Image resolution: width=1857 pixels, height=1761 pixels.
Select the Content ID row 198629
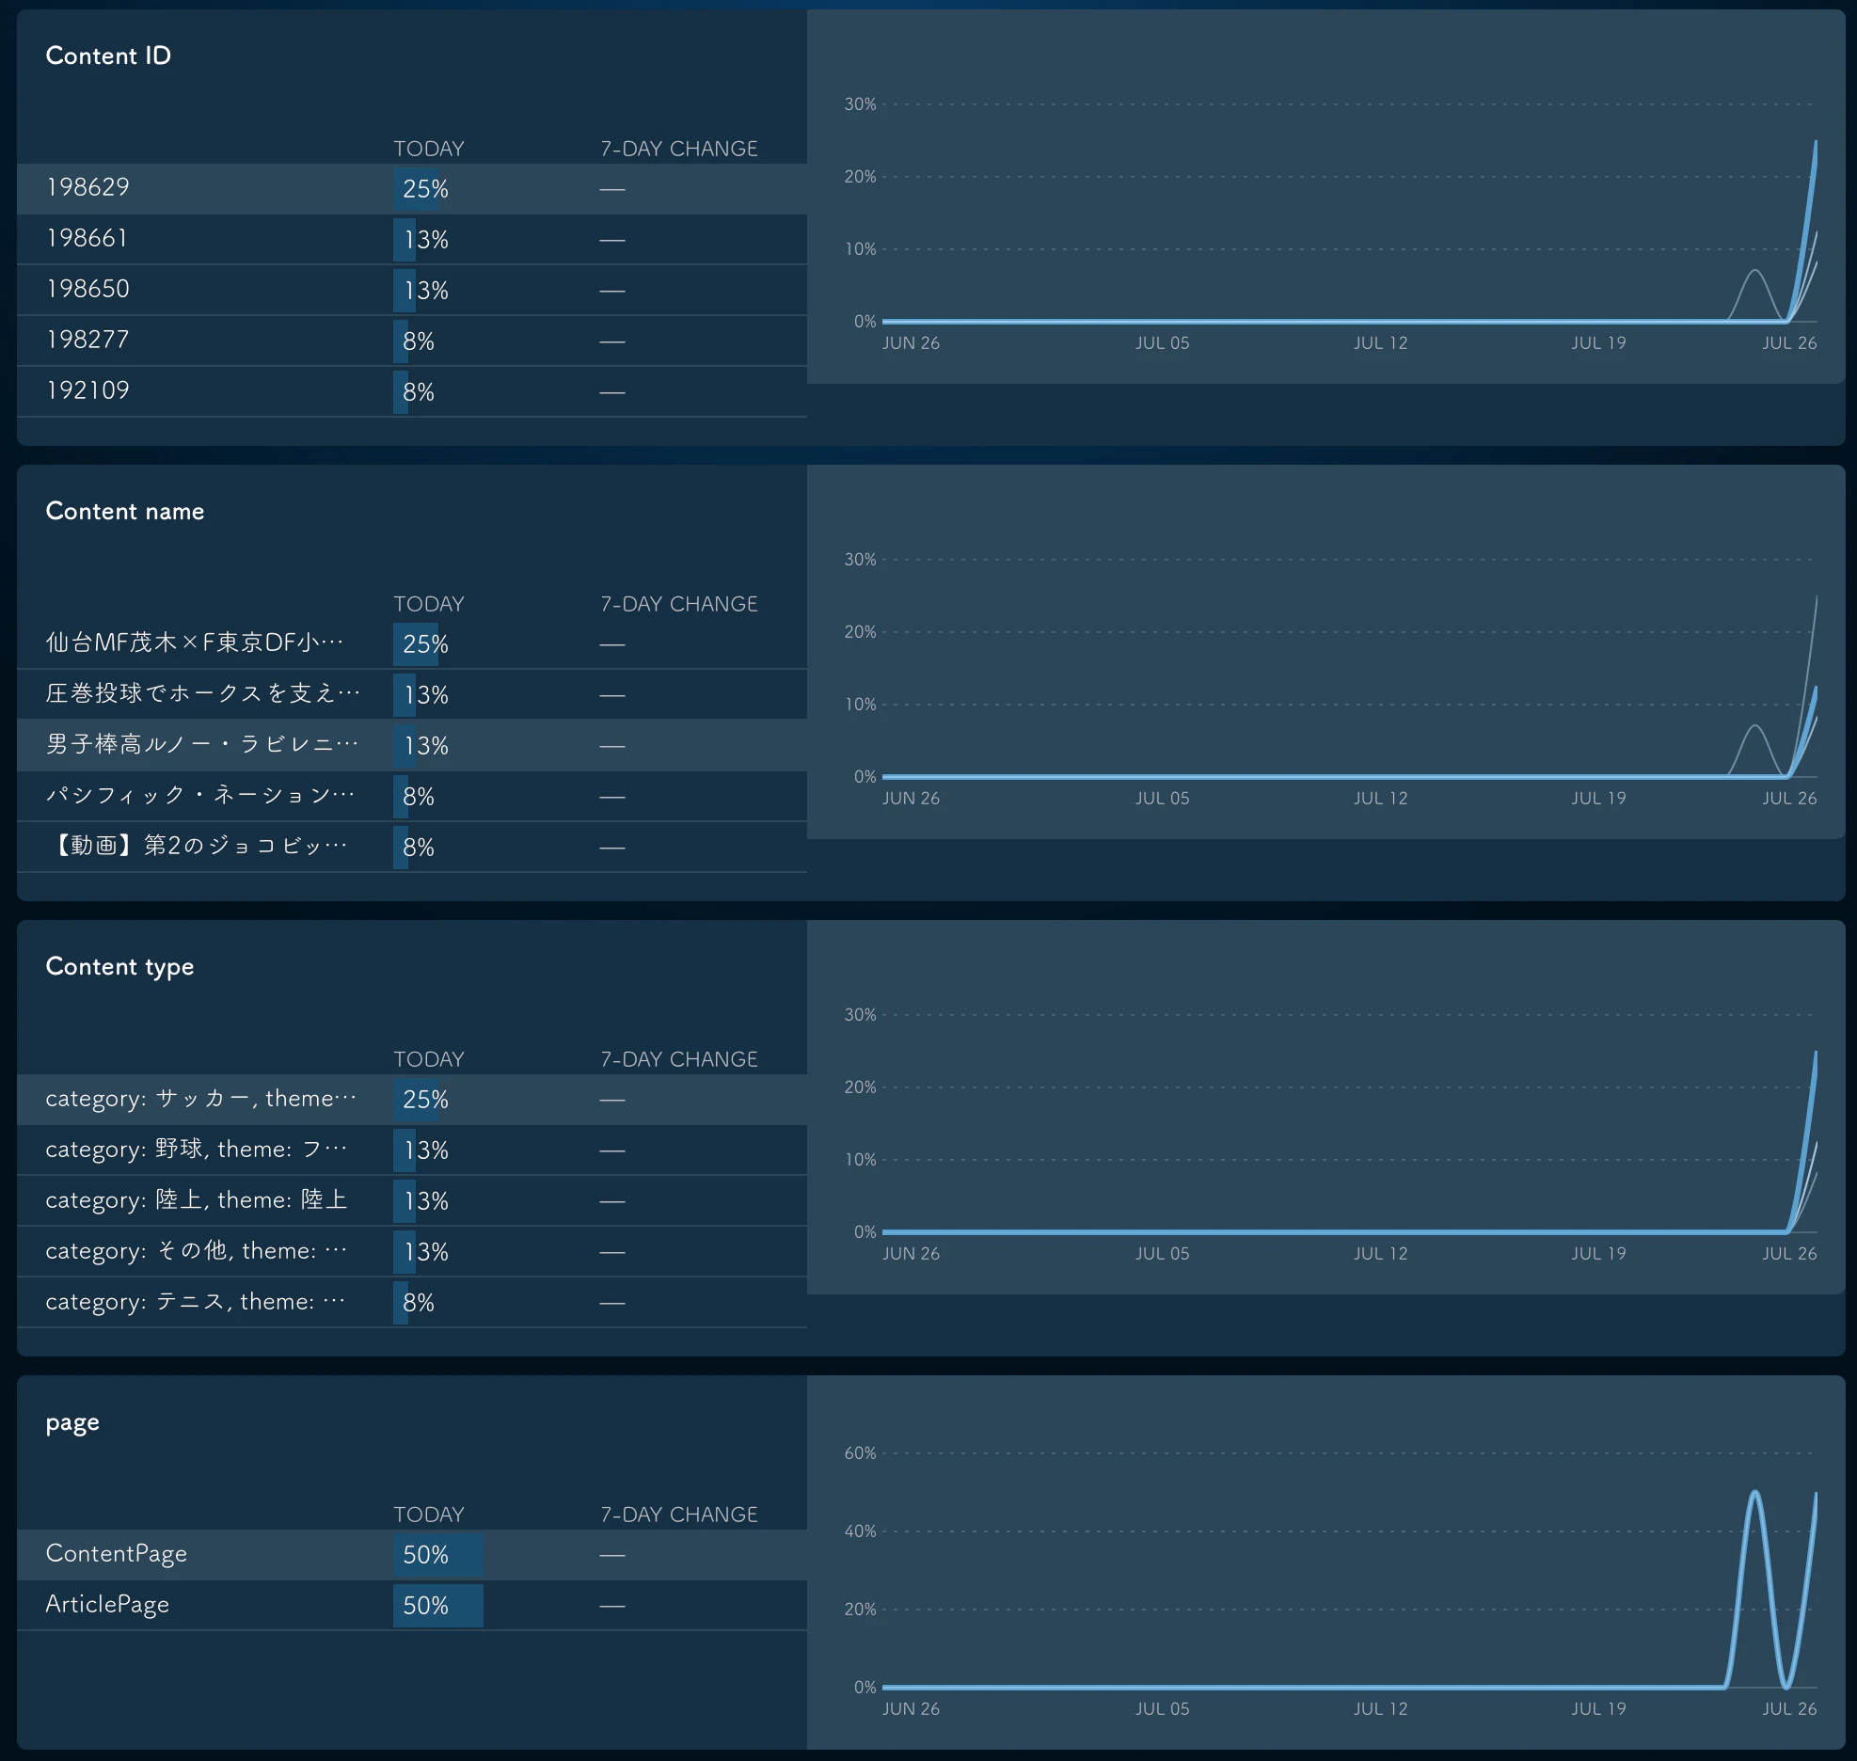(412, 188)
